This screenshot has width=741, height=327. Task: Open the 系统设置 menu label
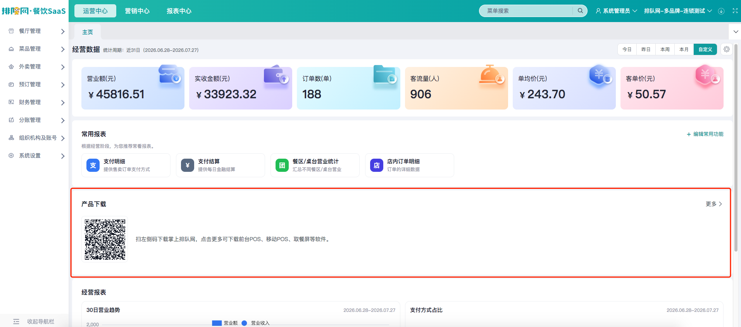click(x=30, y=156)
